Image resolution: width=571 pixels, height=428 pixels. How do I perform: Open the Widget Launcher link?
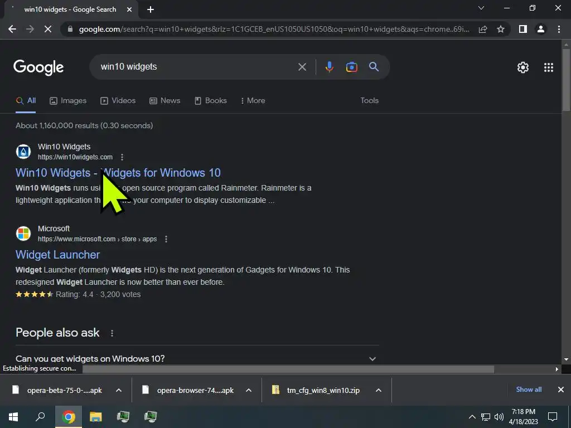[57, 255]
